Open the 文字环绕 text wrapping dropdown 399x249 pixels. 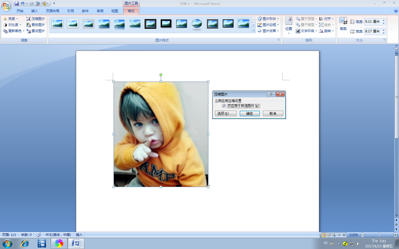tap(306, 31)
